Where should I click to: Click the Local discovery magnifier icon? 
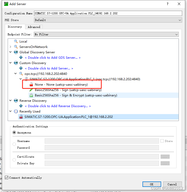point(16,41)
